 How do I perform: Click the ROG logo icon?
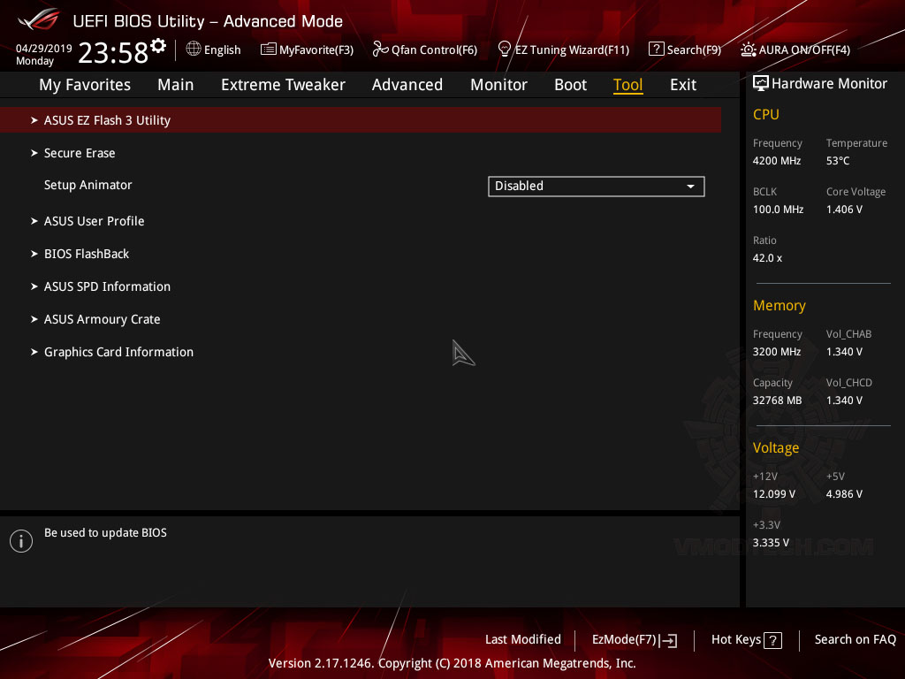(38, 19)
